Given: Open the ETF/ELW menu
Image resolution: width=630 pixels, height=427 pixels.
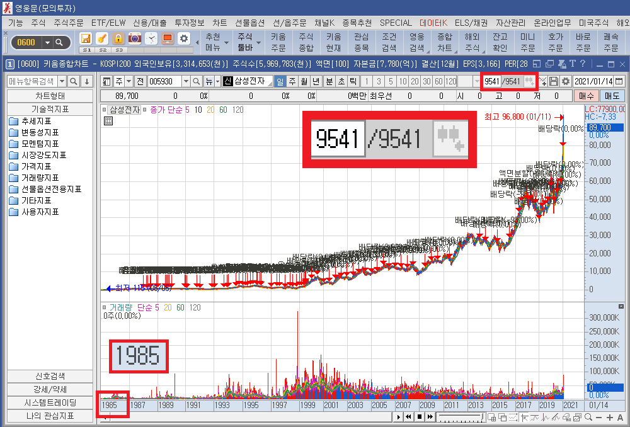Looking at the screenshot, I should pos(108,23).
